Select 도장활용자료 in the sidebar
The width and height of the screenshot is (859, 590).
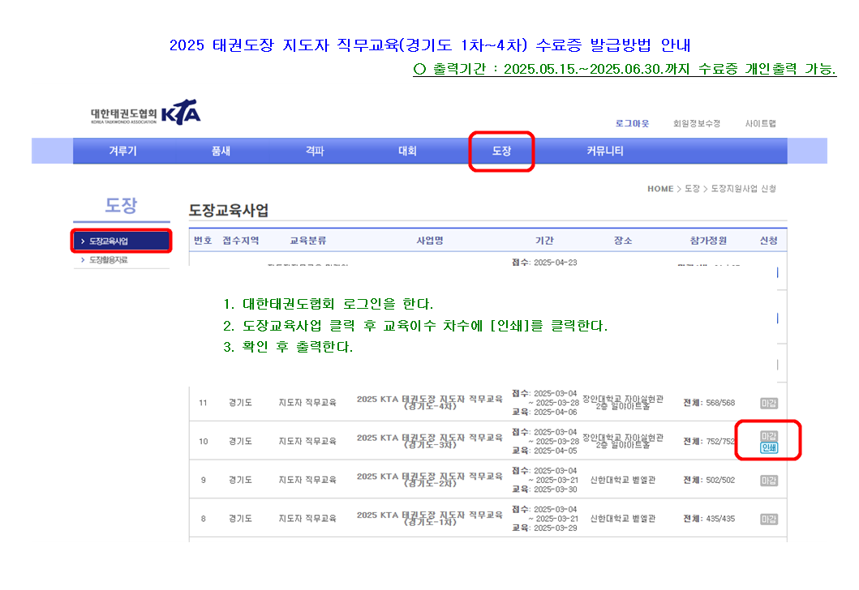coord(109,260)
